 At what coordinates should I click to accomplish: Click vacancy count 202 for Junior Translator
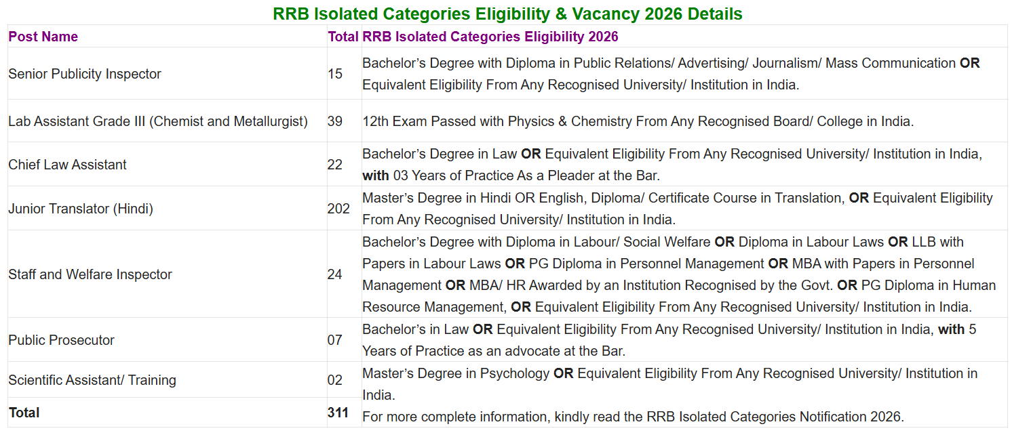tap(338, 209)
